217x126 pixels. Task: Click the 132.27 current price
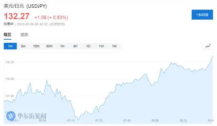pyautogui.click(x=17, y=16)
